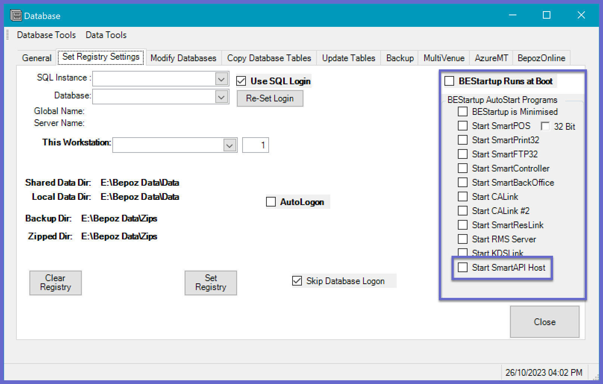Switch to the MultiVenue tab

click(x=444, y=58)
